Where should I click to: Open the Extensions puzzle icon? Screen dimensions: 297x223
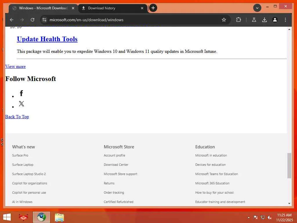click(x=238, y=20)
